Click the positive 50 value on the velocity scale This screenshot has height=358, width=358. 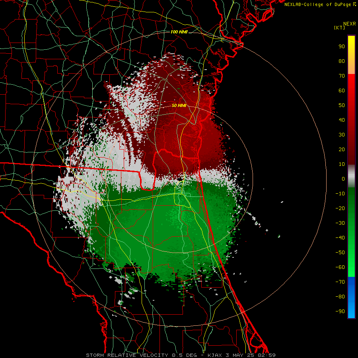(342, 105)
